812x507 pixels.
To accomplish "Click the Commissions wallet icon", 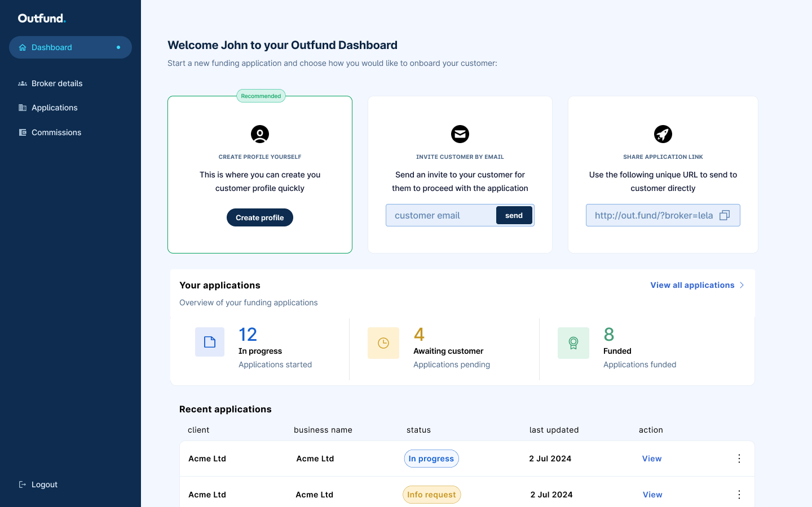I will click(x=23, y=132).
